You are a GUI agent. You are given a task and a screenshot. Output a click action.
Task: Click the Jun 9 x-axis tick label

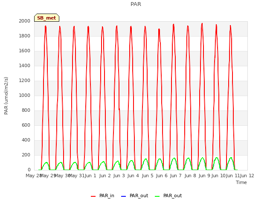click(x=204, y=176)
